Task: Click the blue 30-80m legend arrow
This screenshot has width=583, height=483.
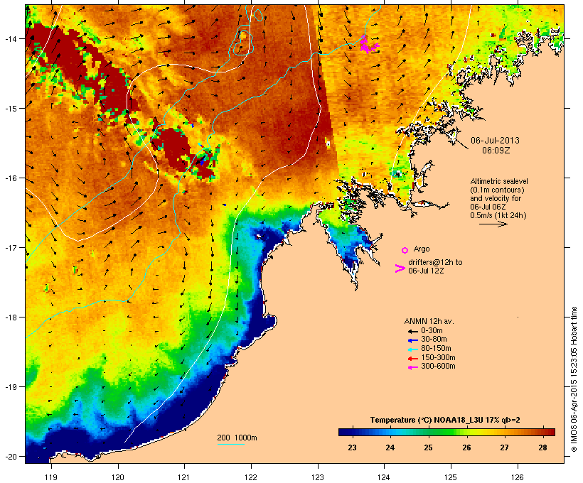Action: (413, 340)
